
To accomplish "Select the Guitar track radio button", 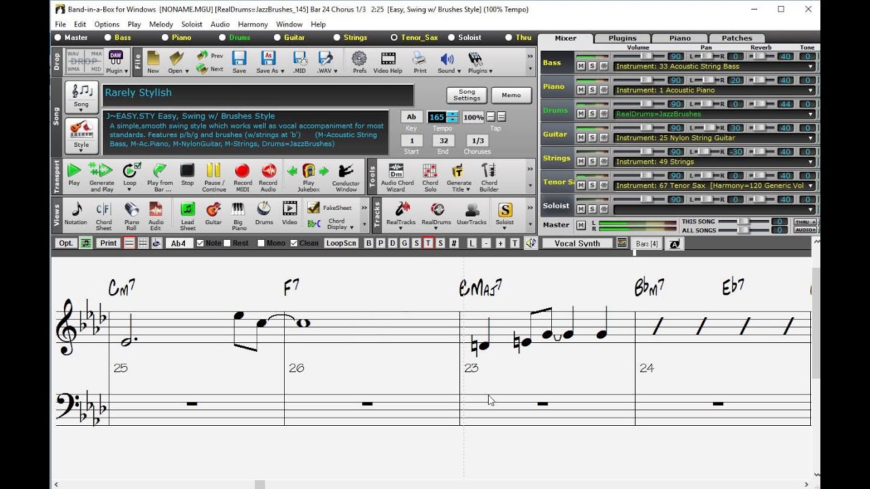I will pyautogui.click(x=277, y=38).
